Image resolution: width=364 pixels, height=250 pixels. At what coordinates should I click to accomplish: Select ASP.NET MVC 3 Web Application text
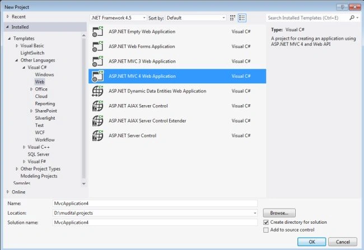pos(142,61)
